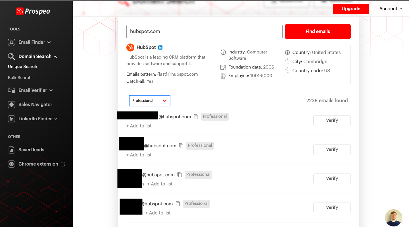The height and width of the screenshot is (227, 409).
Task: Select Unique Search in sidebar
Action: coord(22,67)
